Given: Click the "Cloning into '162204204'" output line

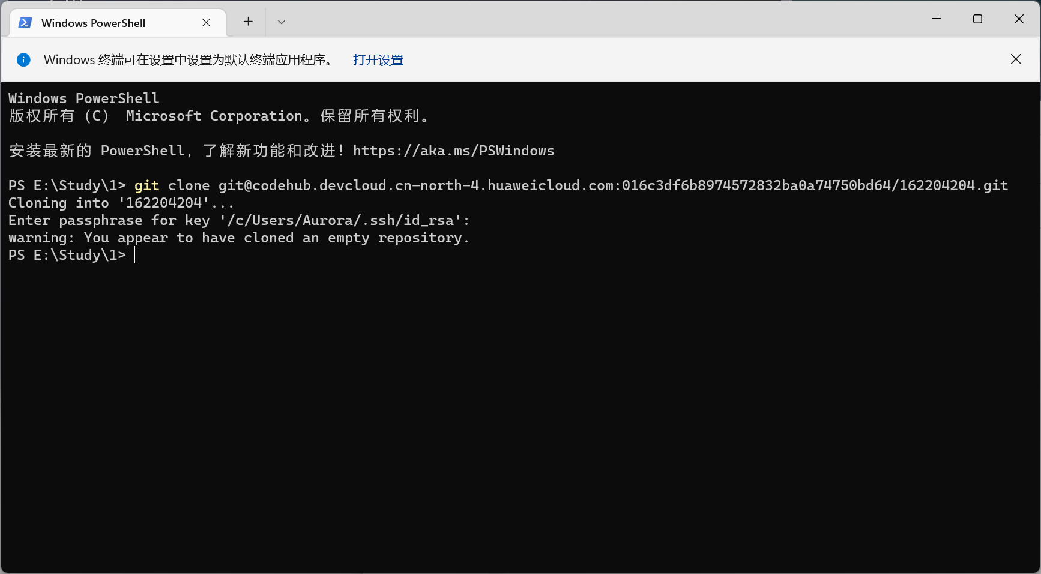Looking at the screenshot, I should click(x=120, y=203).
